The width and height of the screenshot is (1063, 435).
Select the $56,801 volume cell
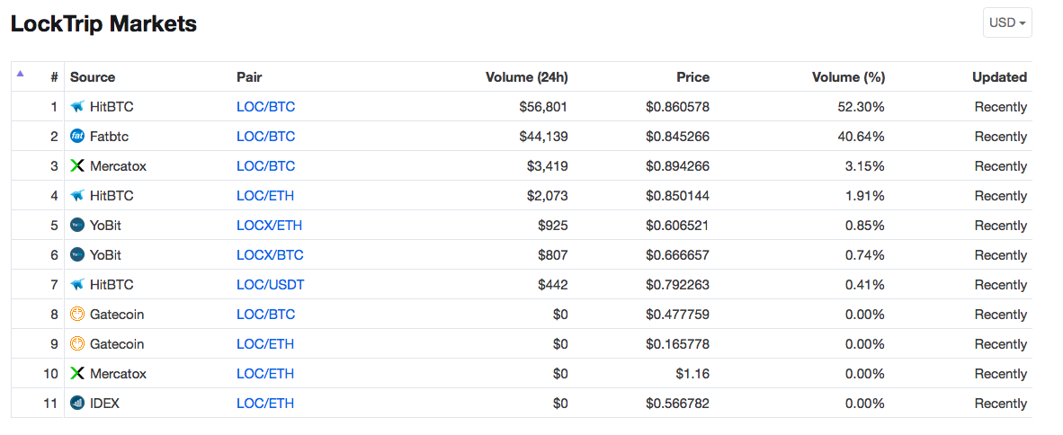[x=543, y=107]
